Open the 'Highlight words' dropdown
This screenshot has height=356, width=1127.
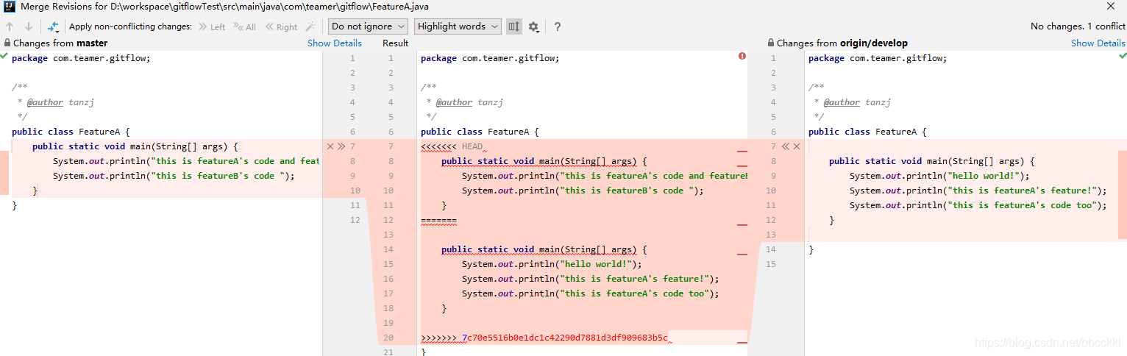tap(458, 26)
